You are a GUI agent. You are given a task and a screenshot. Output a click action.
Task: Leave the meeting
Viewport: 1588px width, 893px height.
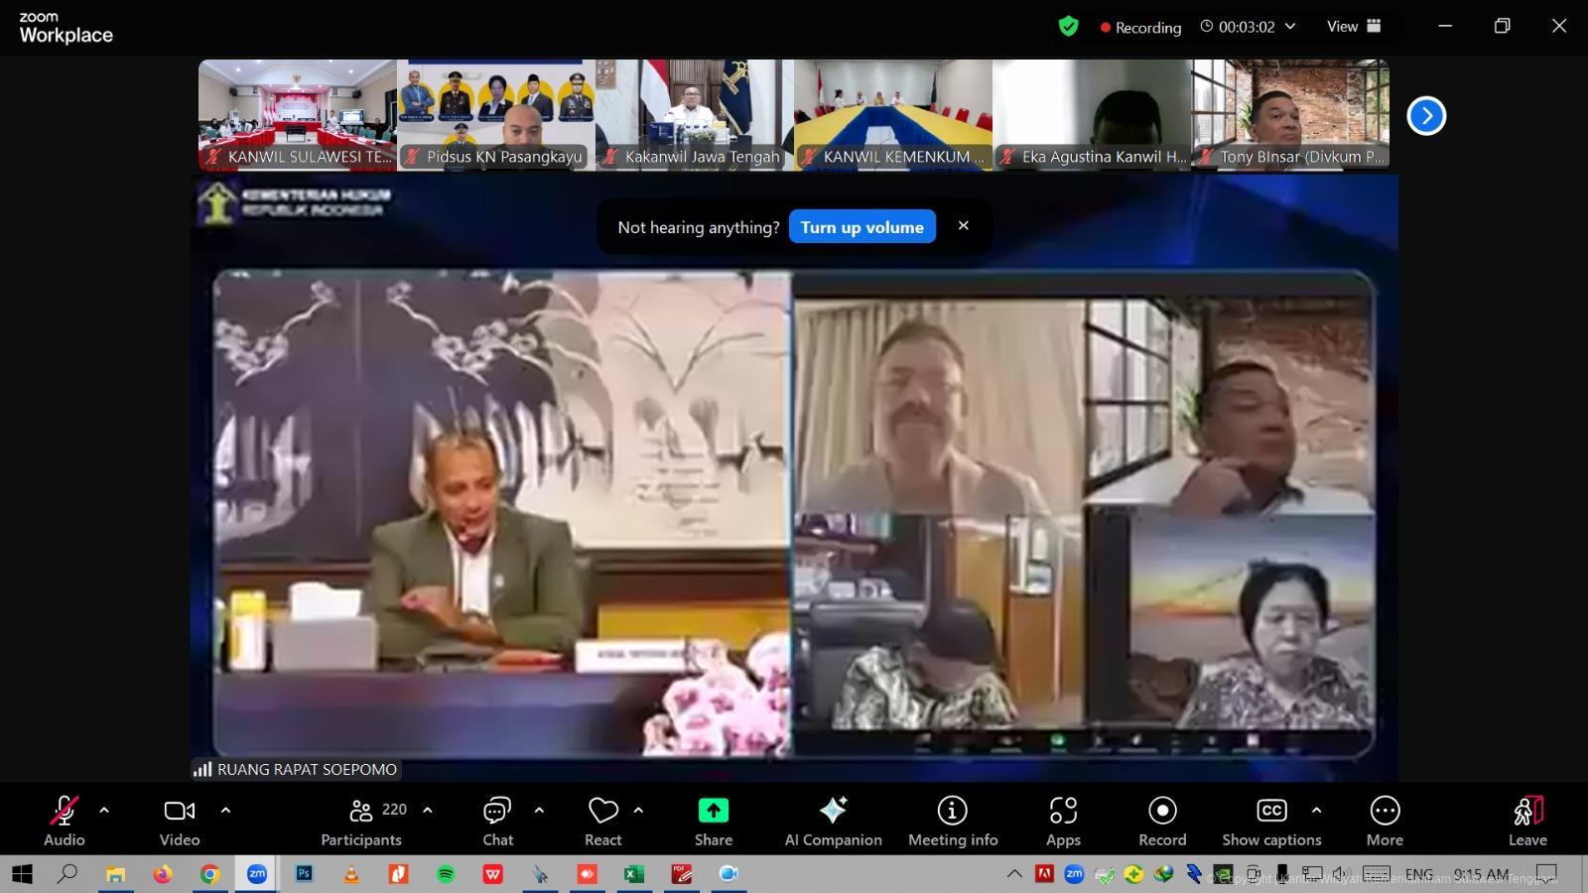click(x=1527, y=822)
